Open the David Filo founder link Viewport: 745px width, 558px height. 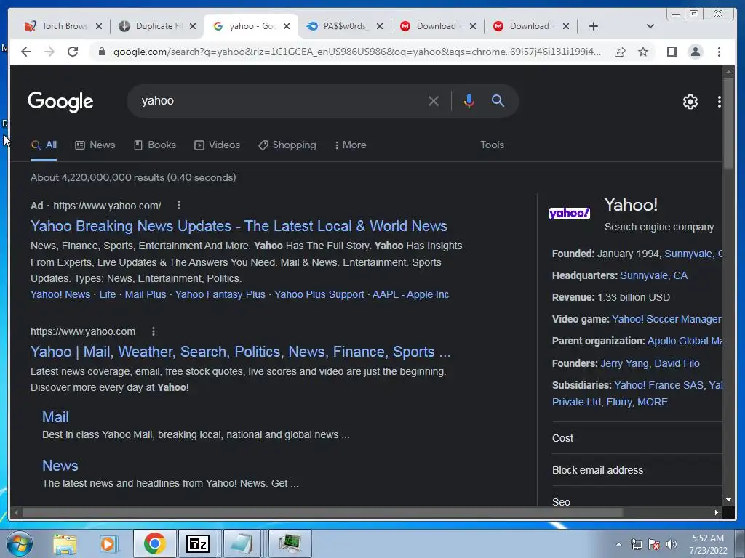(x=677, y=363)
